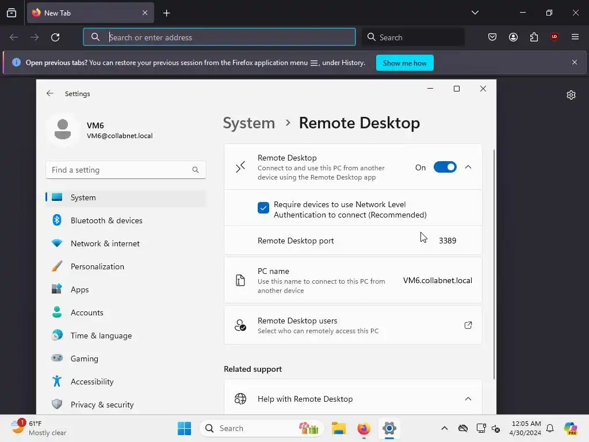Dismiss the Firefox restore session notification

(575, 62)
